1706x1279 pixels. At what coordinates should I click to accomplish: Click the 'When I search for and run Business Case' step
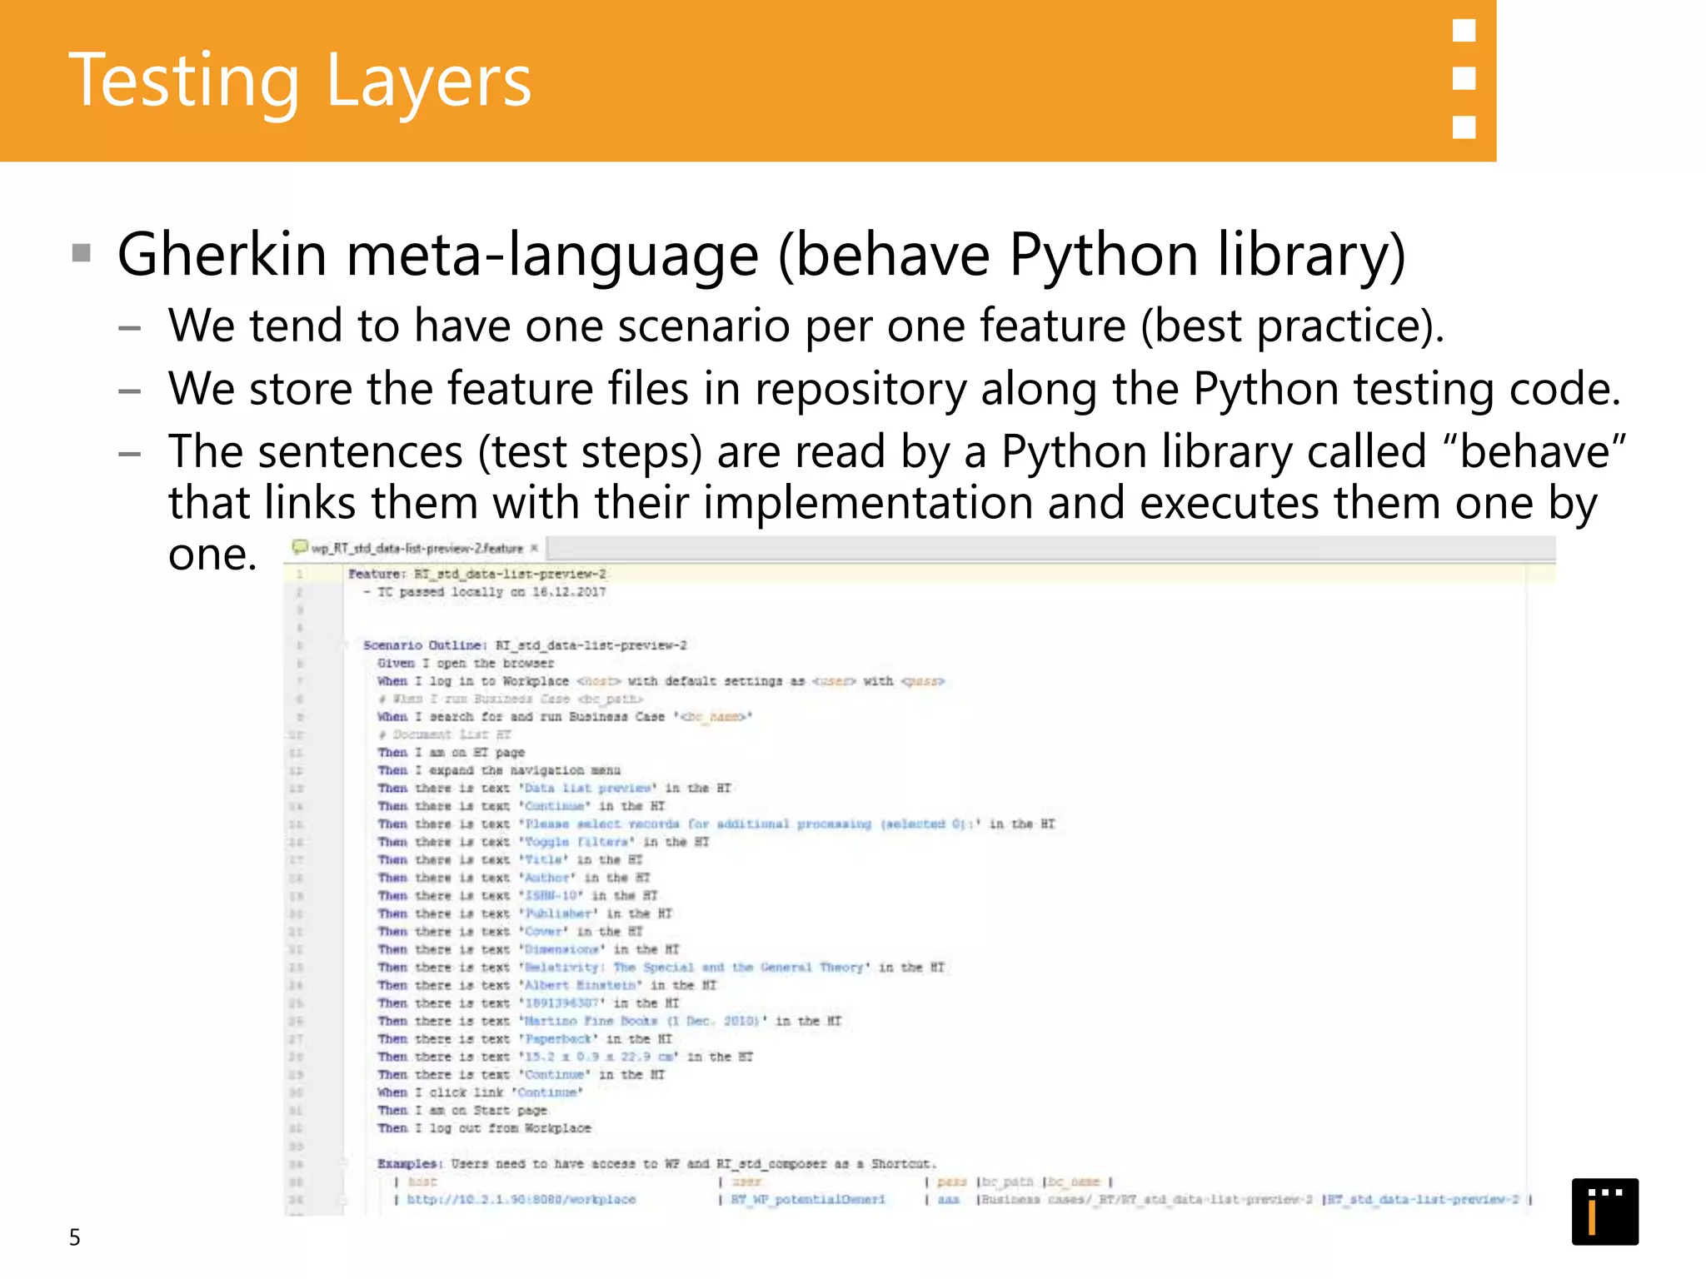(x=565, y=717)
